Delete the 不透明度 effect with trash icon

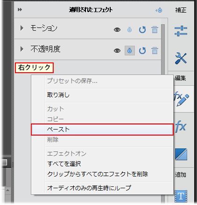pos(155,51)
